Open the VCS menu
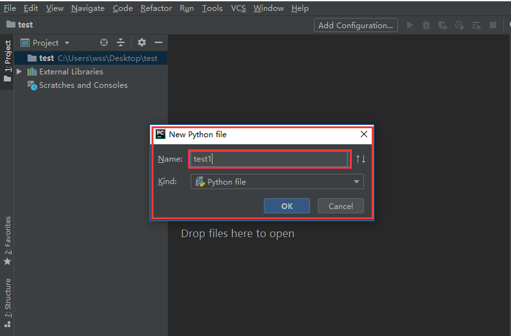Screen dimensions: 511x336 [x=238, y=8]
